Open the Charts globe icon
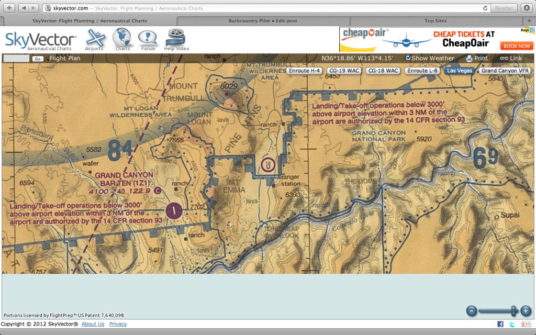The image size is (536, 335). pyautogui.click(x=122, y=38)
